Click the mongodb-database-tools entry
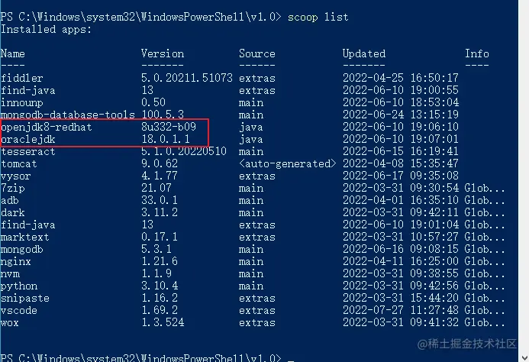The image size is (529, 362). click(x=67, y=115)
